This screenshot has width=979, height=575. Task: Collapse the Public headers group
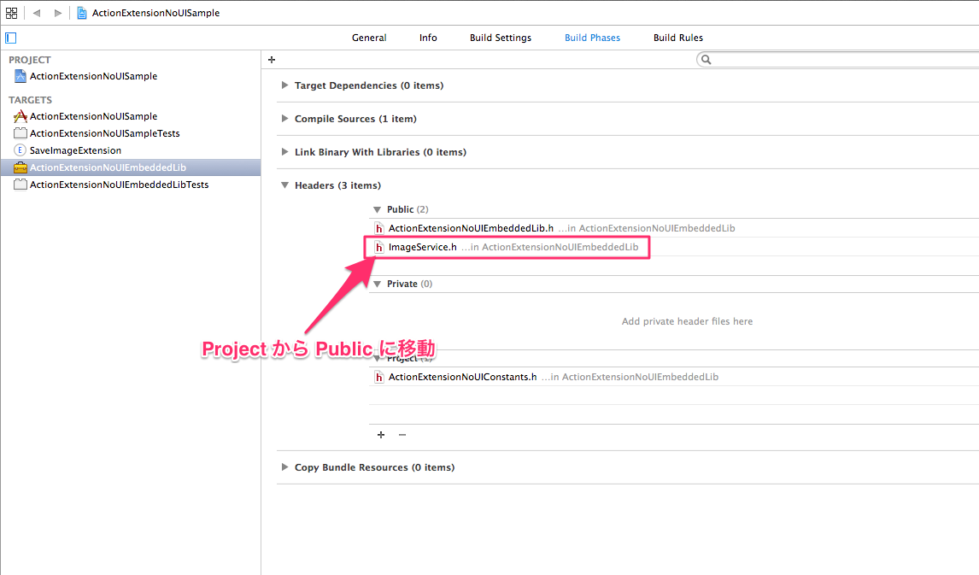[x=377, y=209]
